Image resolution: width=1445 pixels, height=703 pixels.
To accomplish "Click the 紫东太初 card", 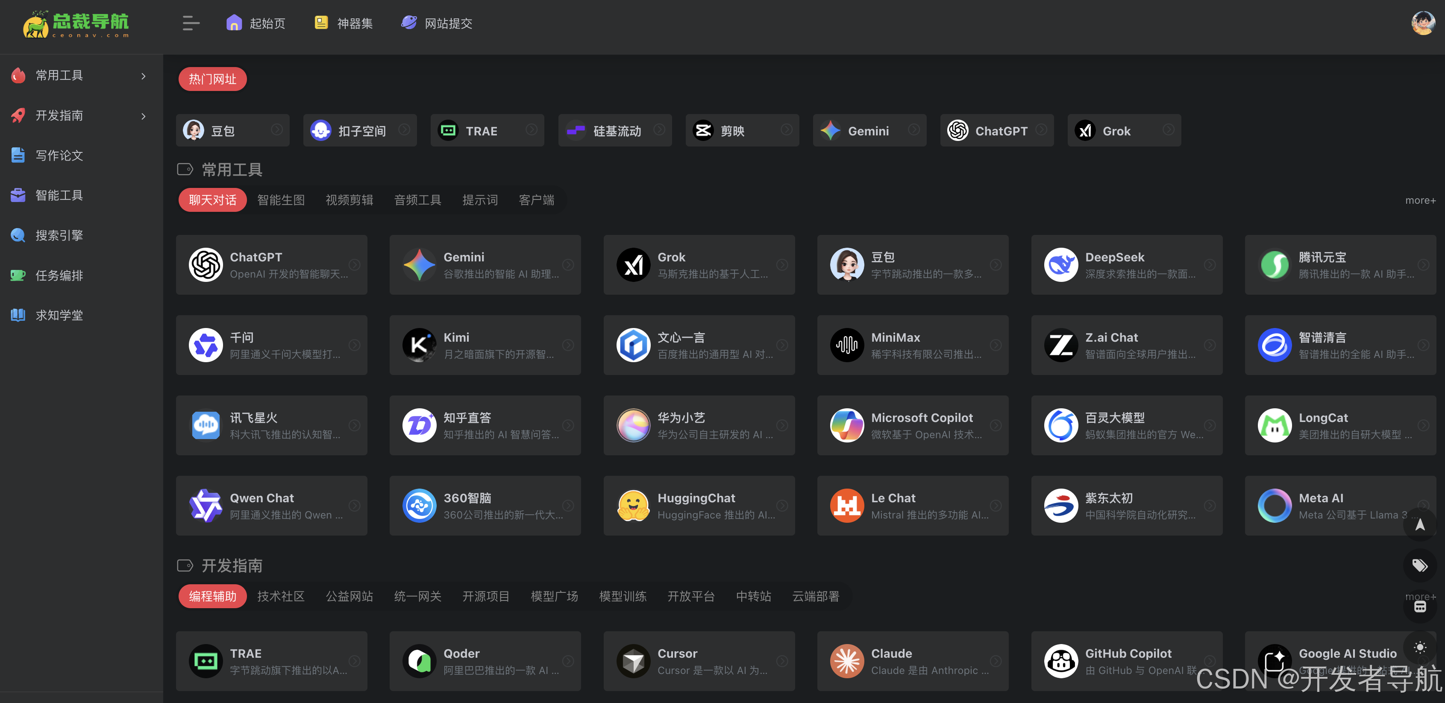I will point(1126,506).
